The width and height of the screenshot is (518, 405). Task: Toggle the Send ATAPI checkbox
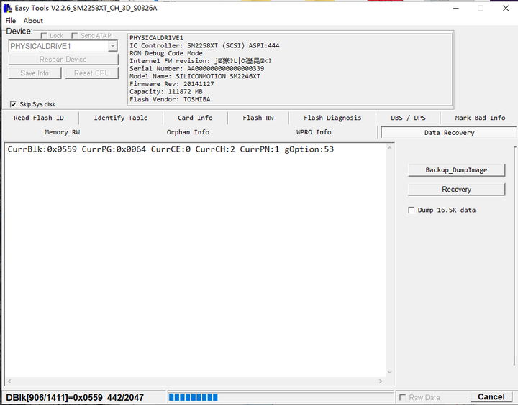coord(75,36)
